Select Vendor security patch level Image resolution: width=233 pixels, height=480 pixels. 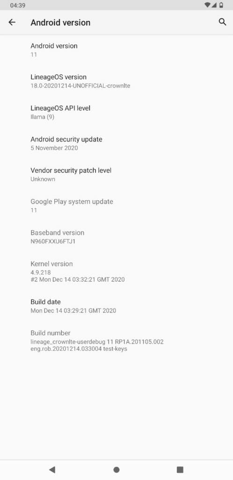(116, 174)
